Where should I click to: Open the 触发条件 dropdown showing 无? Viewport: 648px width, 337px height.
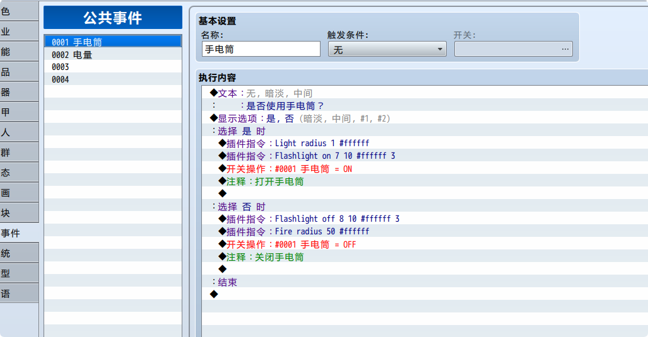pyautogui.click(x=387, y=50)
